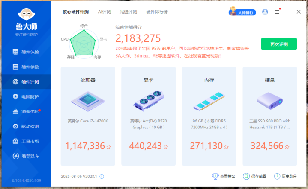Close the 鲁大师 window
This screenshot has width=308, height=189.
[299, 12]
